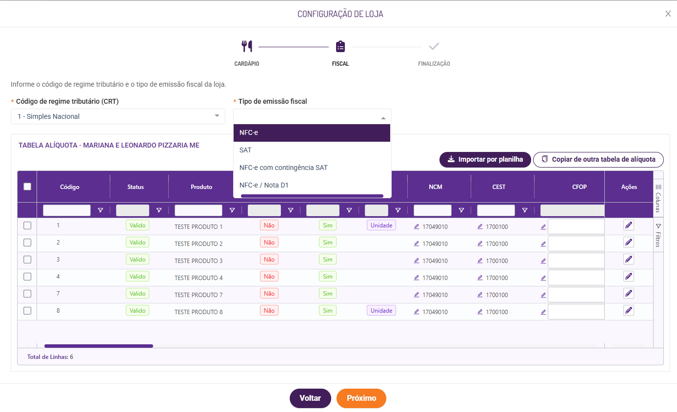Click the Unidade badge in TESTE PRODUTO 8 row
The height and width of the screenshot is (412, 677).
(x=381, y=310)
